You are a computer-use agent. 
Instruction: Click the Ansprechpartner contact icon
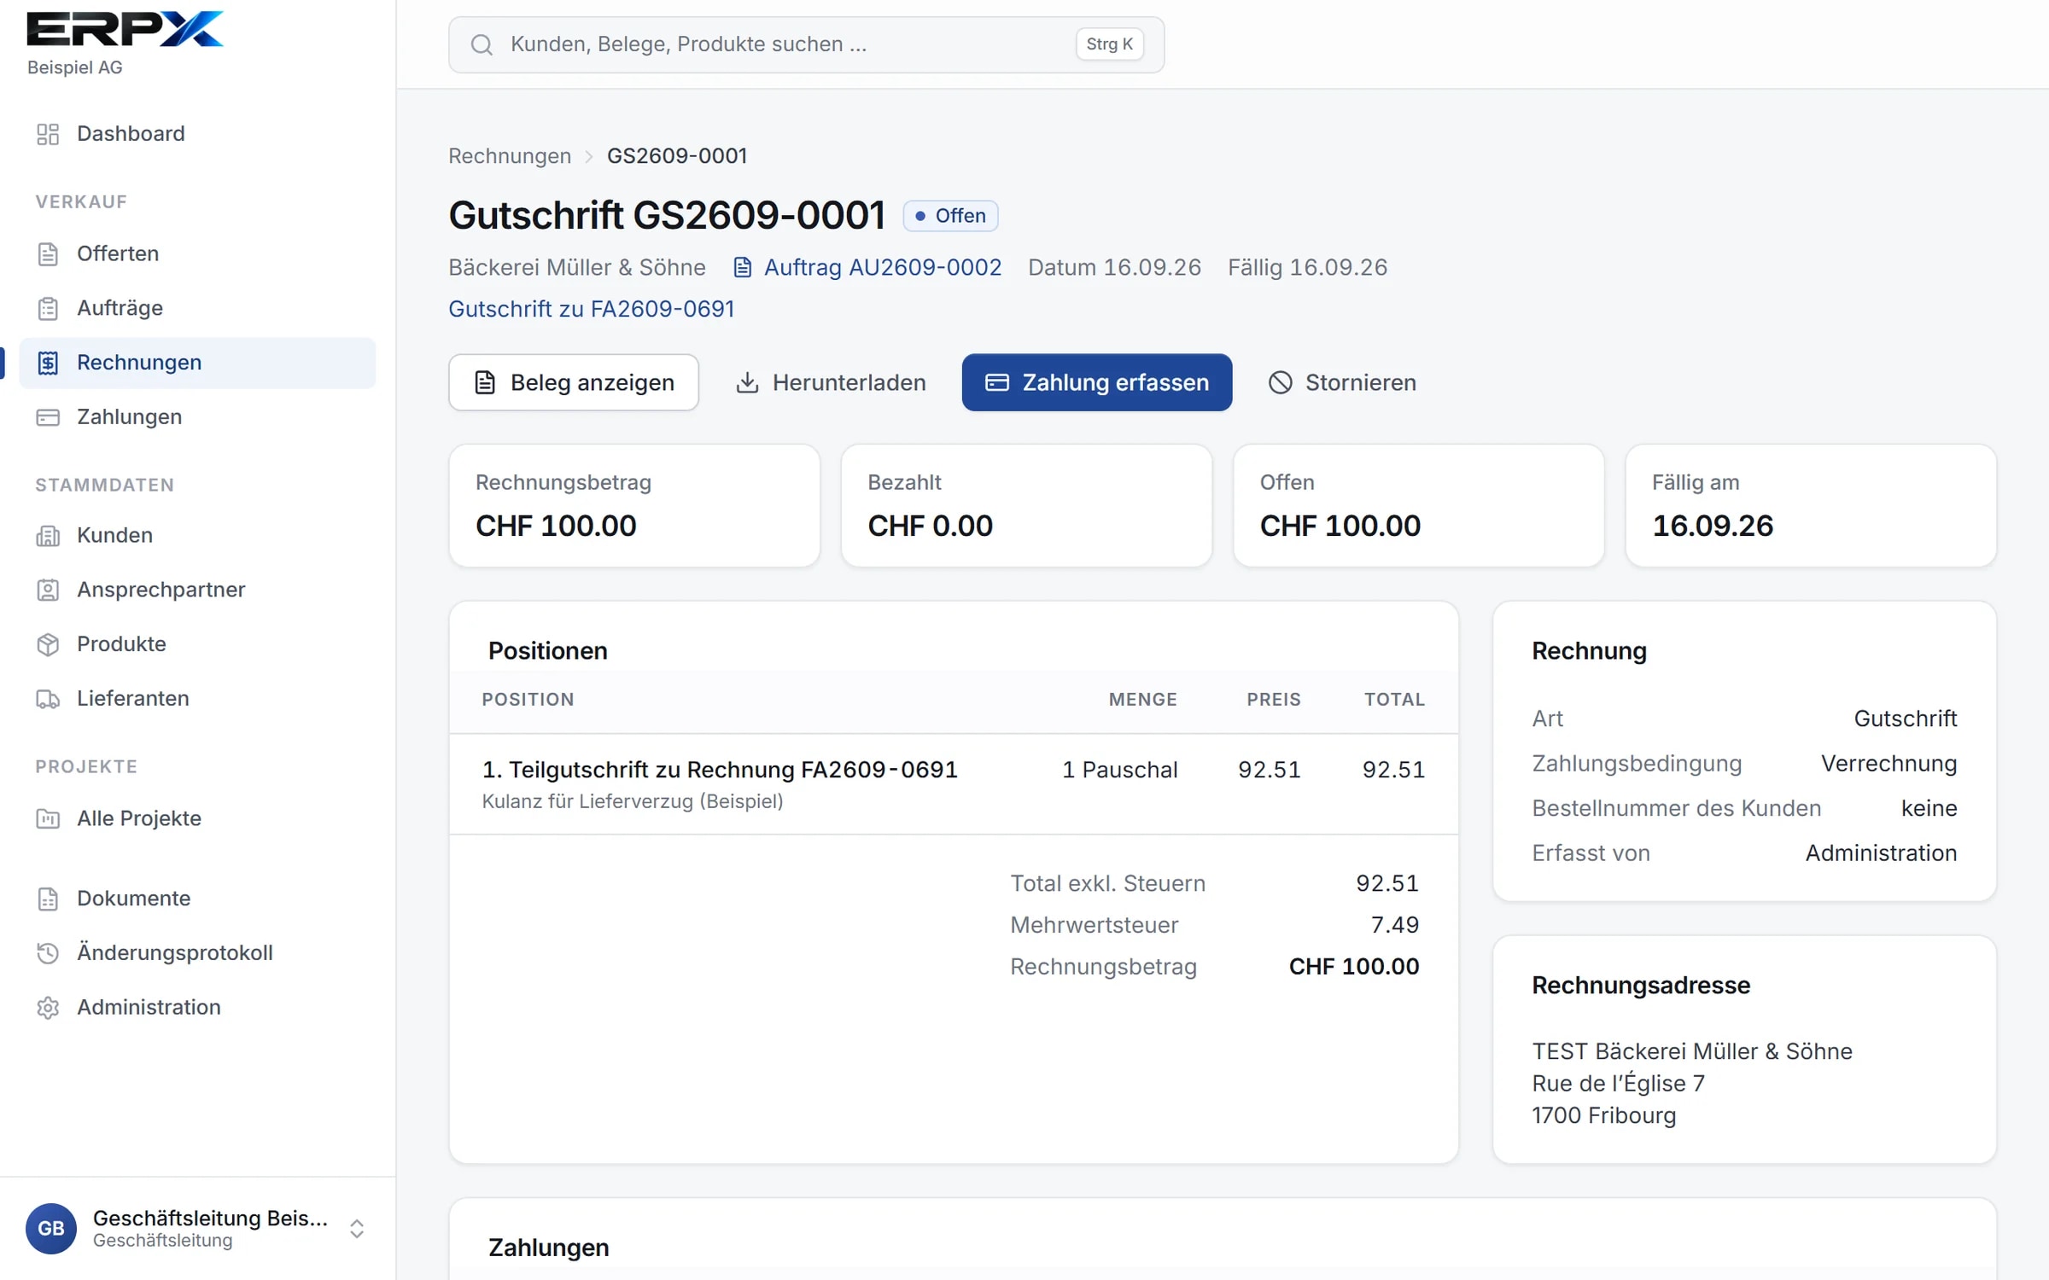pyautogui.click(x=48, y=590)
